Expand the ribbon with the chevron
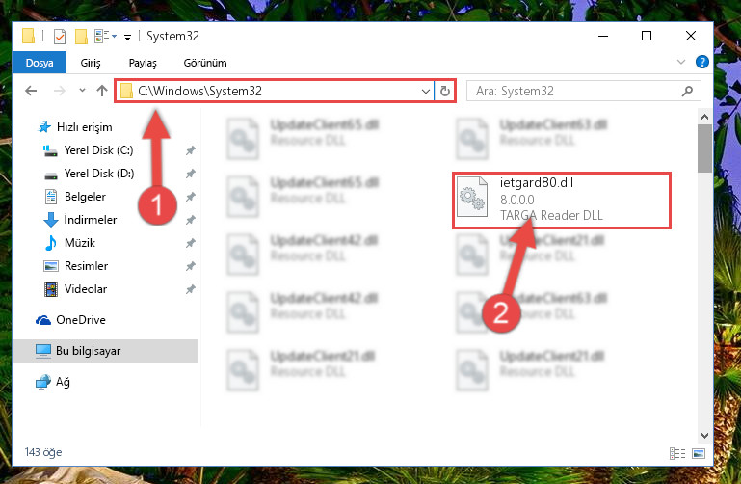 coord(681,62)
